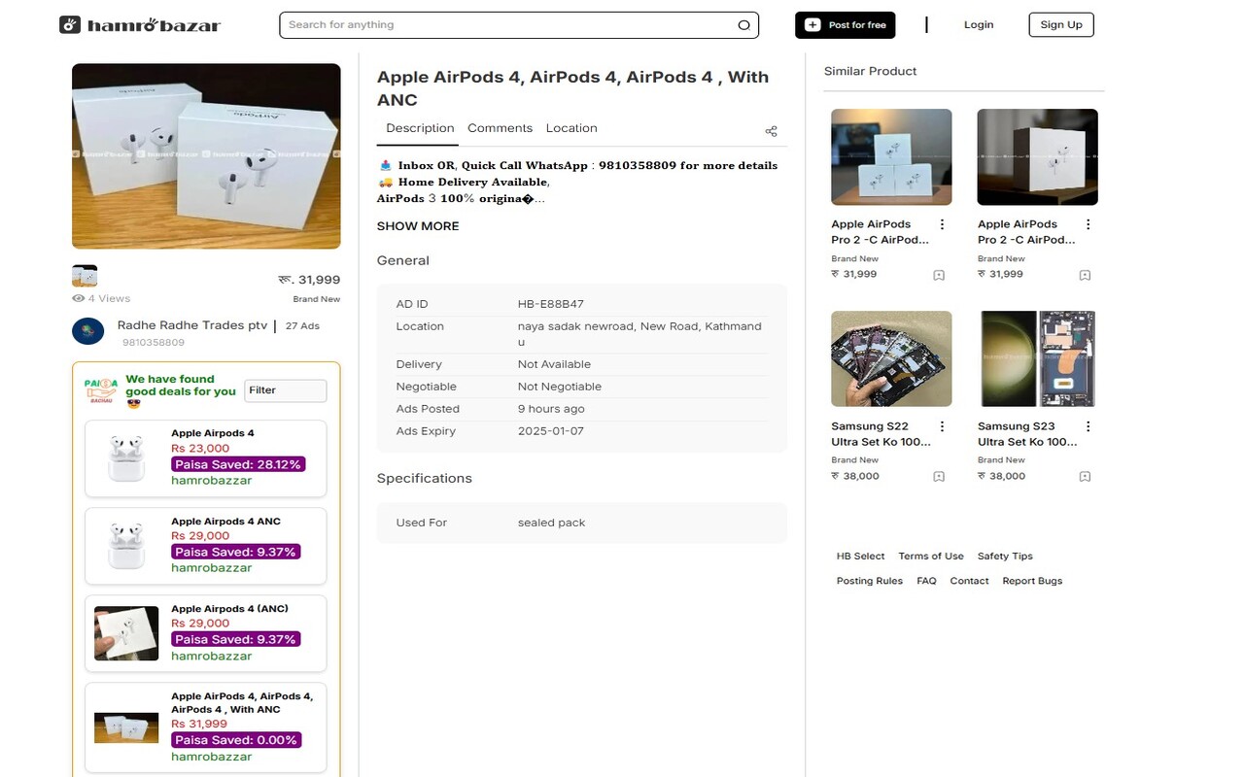This screenshot has height=777, width=1244.
Task: Switch to the Location tab
Action: tap(571, 127)
